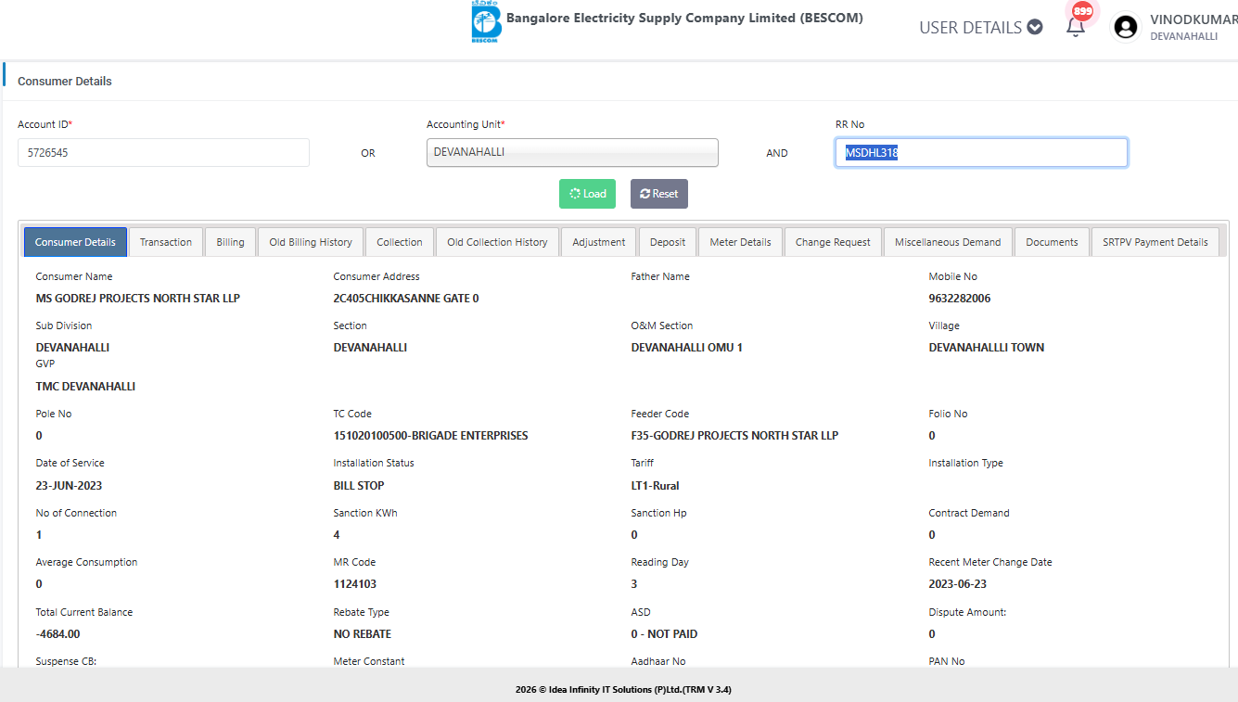
Task: View the Deposit tab
Action: pyautogui.click(x=668, y=242)
